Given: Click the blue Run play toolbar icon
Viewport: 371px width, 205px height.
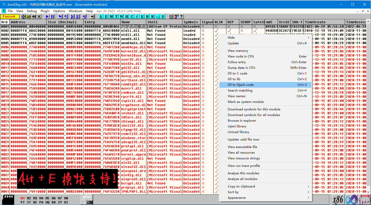Looking at the screenshot, I should coord(47,17).
